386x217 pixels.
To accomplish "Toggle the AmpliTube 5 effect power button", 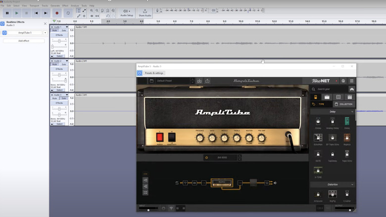I will pos(4,33).
